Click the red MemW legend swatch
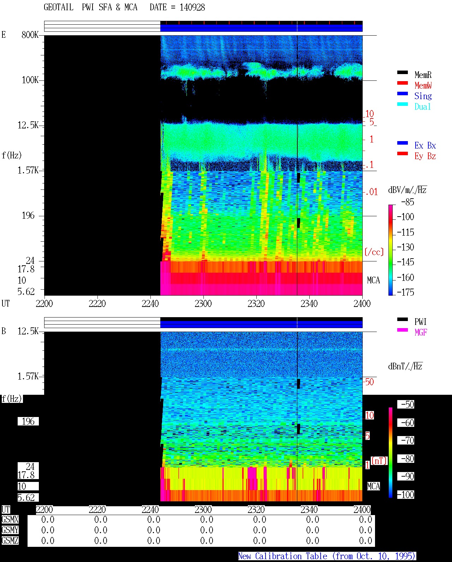The image size is (452, 562). coord(403,83)
